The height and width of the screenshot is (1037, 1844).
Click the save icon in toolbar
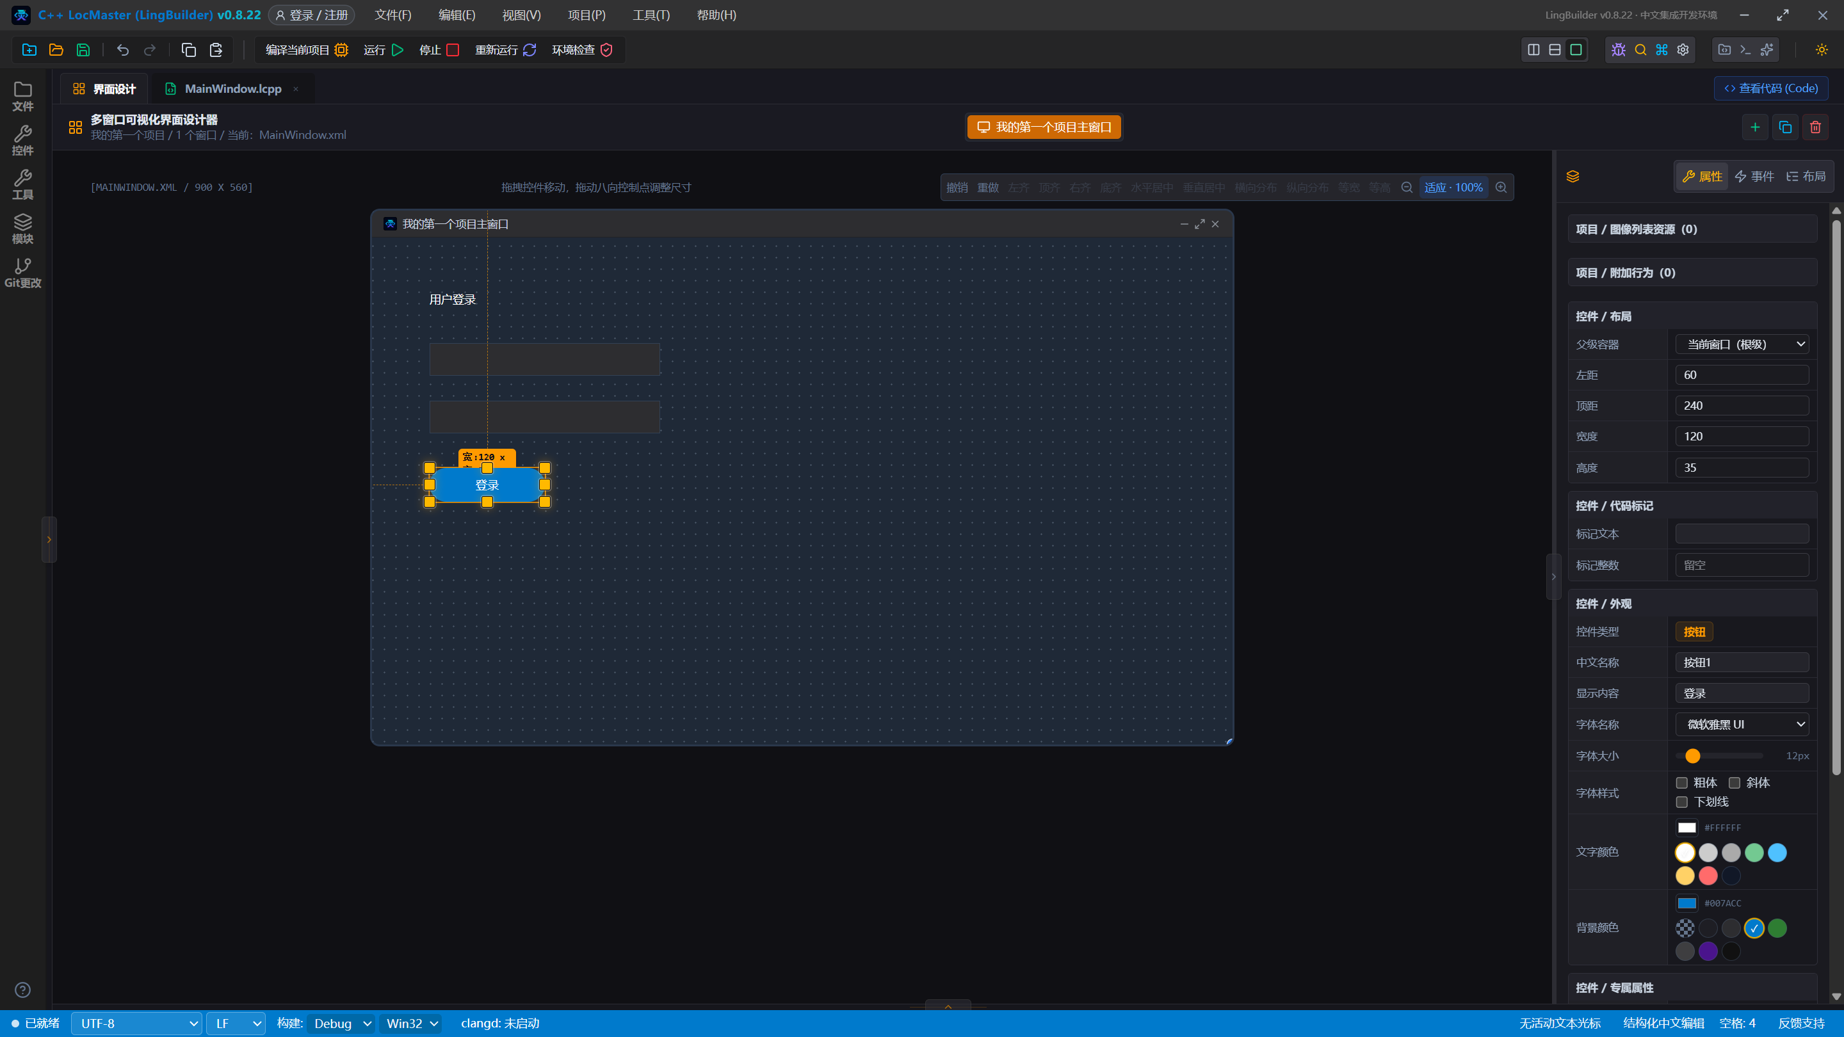pos(83,49)
